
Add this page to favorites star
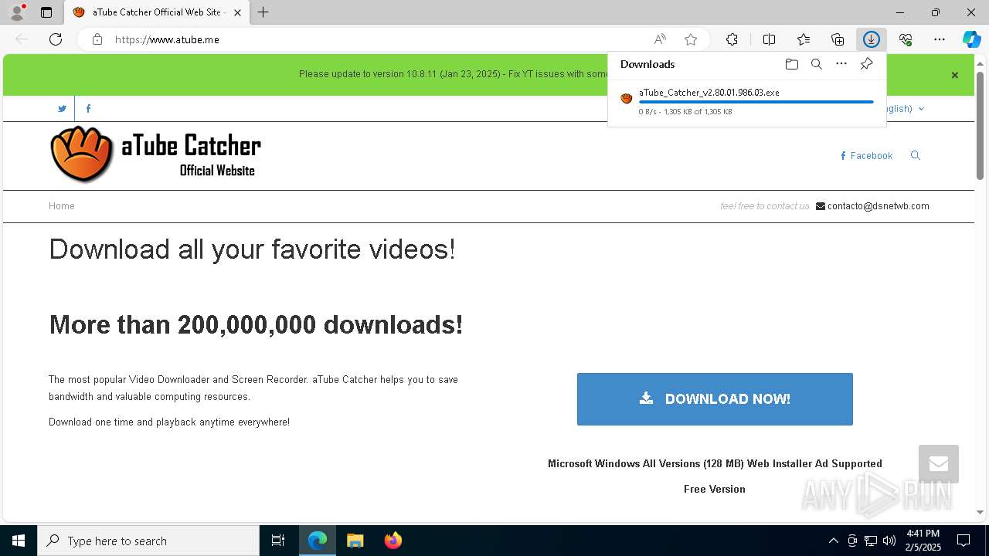point(691,39)
